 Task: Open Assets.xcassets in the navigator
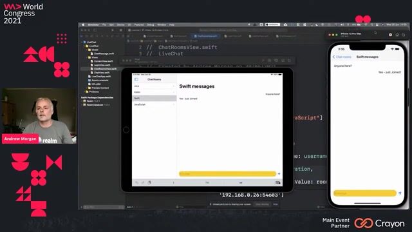98,80
